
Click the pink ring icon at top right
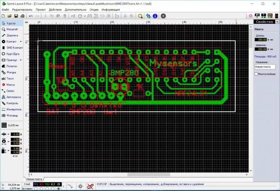click(251, 16)
